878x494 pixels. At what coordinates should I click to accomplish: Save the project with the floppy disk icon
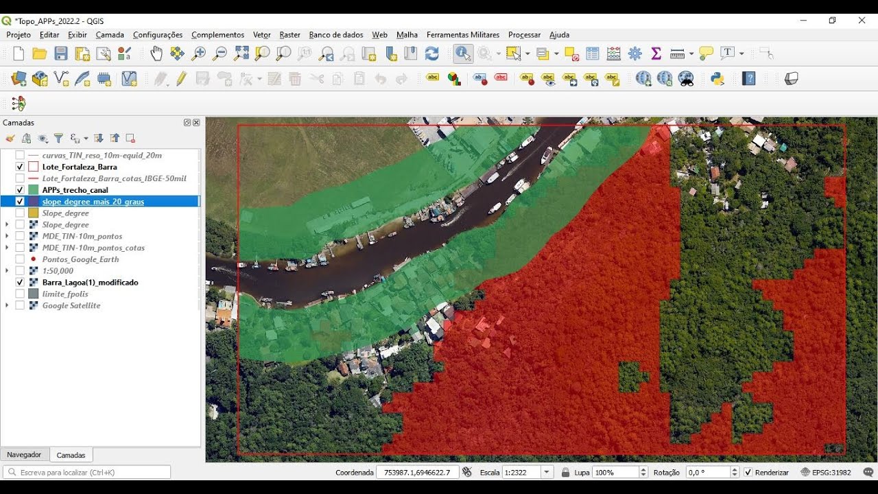[61, 54]
